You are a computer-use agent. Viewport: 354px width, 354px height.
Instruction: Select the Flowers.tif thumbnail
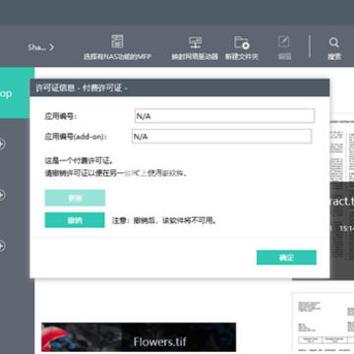(x=139, y=337)
